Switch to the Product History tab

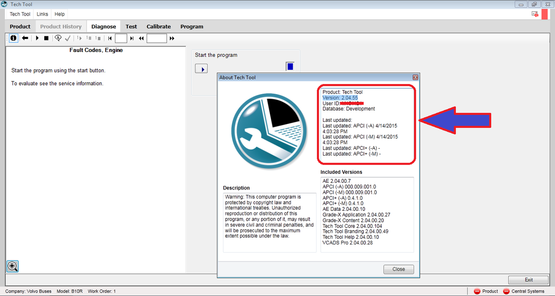click(61, 26)
